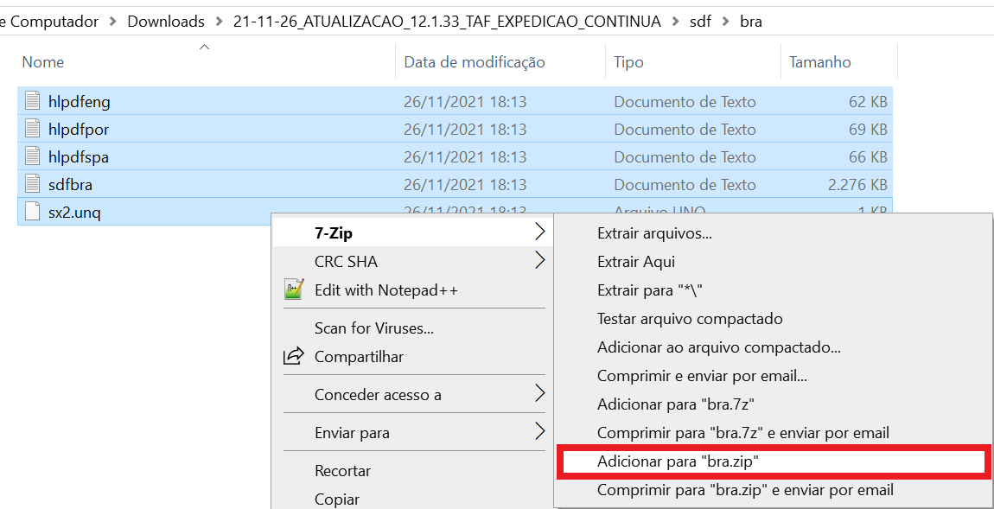Screen dimensions: 994x509
Task: Select the hlpdfspa file icon
Action: (32, 156)
